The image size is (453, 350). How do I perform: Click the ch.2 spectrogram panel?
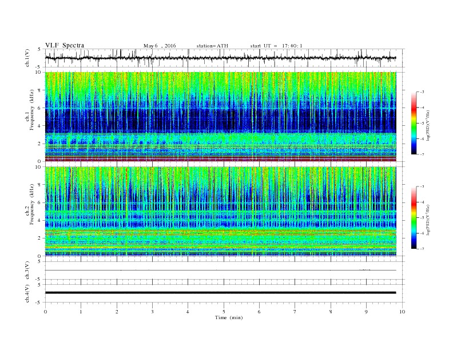click(x=221, y=212)
